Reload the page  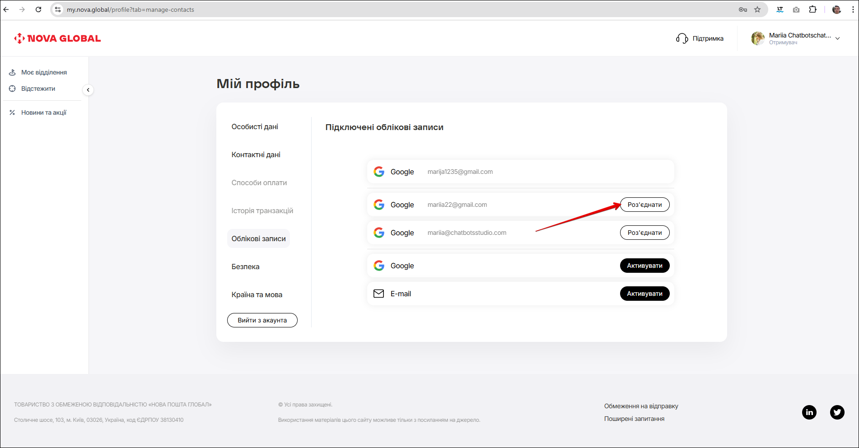pyautogui.click(x=38, y=9)
